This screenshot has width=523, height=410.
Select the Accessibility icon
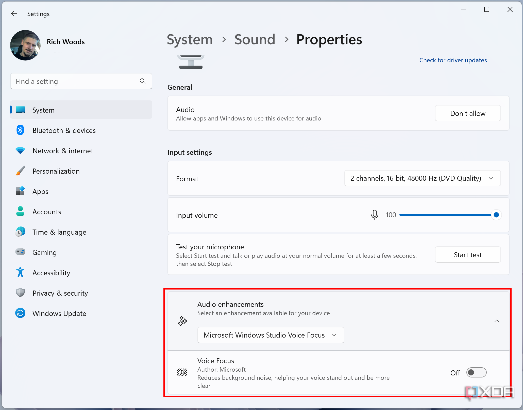[x=20, y=272]
